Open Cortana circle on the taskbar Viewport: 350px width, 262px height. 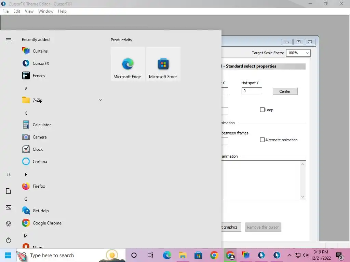tap(134, 255)
